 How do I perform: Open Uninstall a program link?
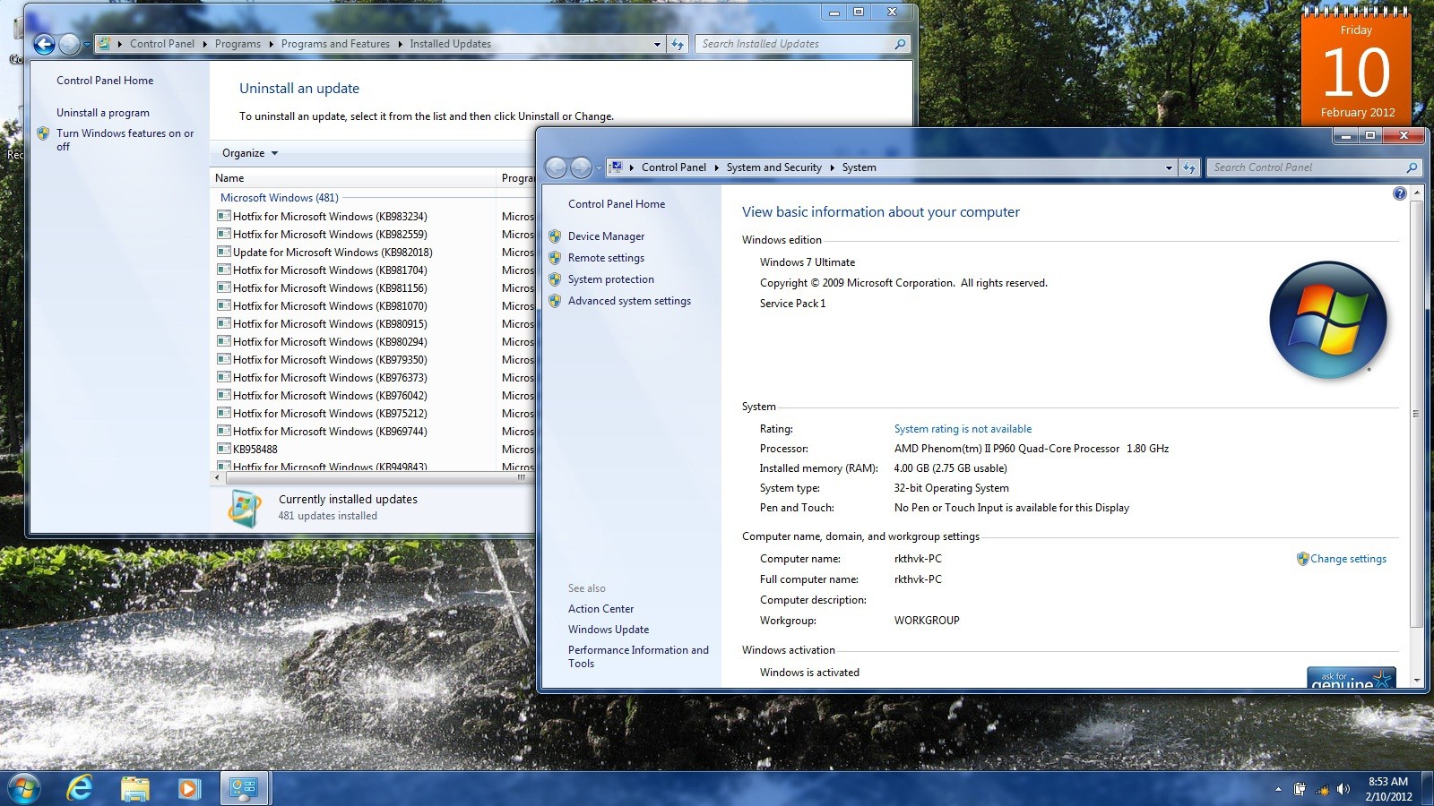(103, 113)
